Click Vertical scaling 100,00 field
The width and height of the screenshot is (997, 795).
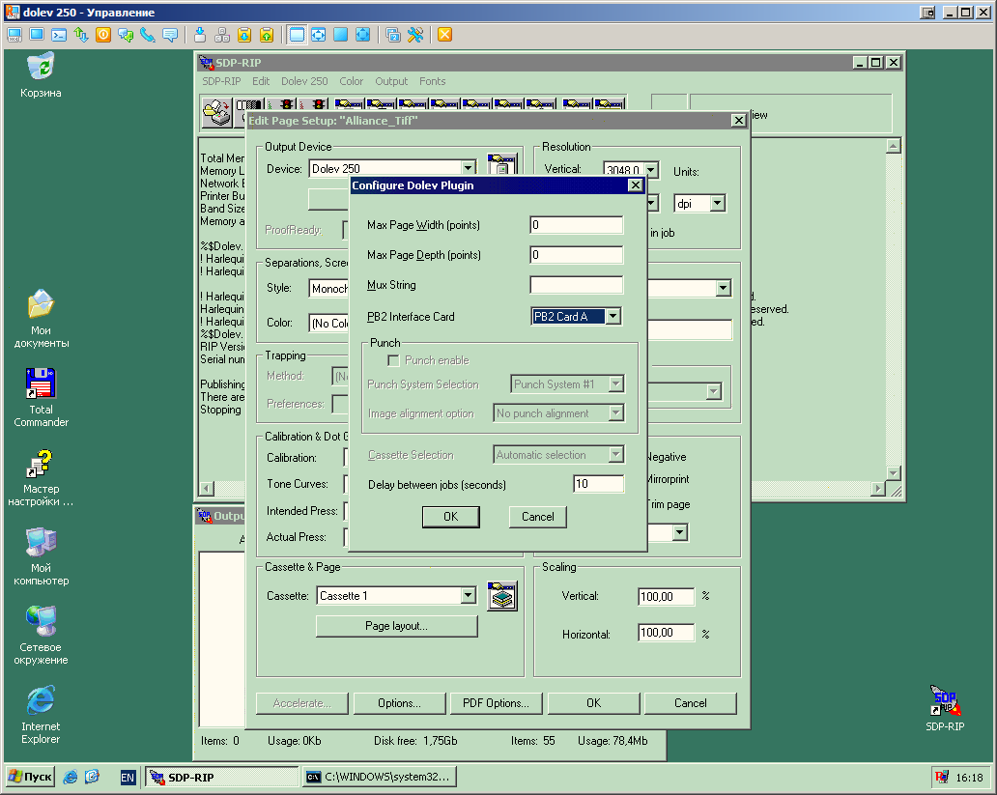coord(667,597)
